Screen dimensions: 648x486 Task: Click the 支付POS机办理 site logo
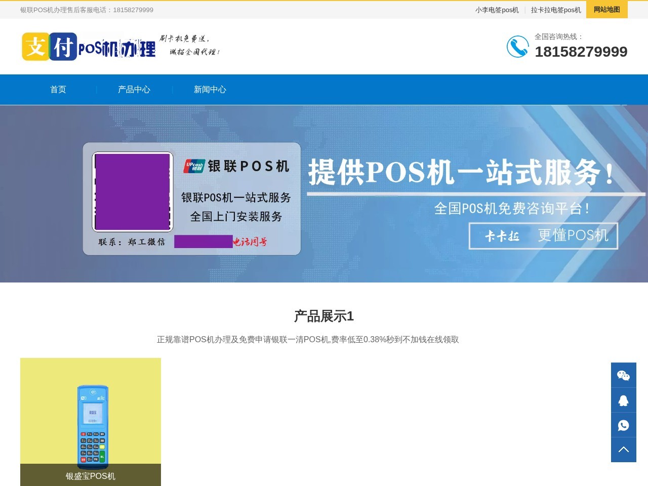pos(89,47)
